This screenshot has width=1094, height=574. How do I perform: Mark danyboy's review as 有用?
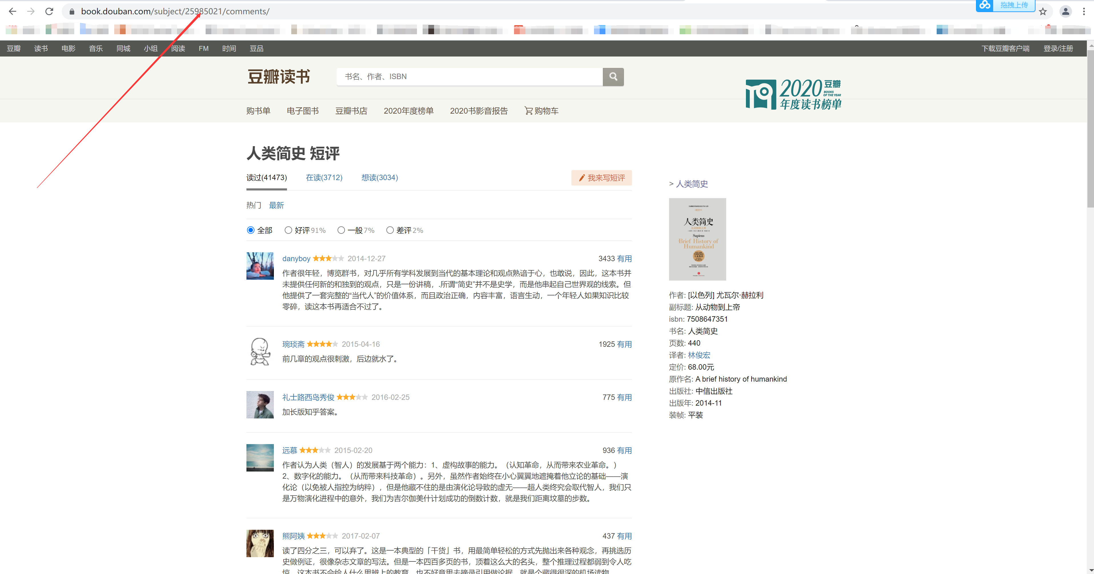point(624,259)
